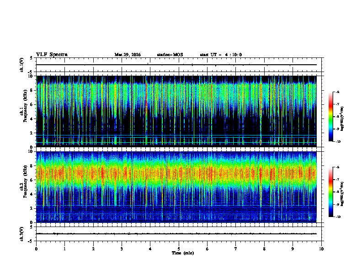362x279 pixels.
Task: Click the "4" kHz tick on ch.1 frequency axis
Action: coord(32,119)
